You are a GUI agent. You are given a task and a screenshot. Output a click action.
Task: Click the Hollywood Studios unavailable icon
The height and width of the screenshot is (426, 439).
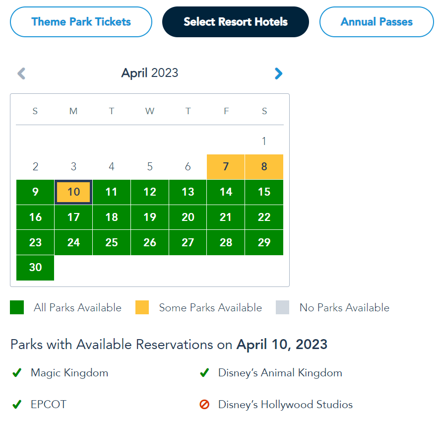204,405
